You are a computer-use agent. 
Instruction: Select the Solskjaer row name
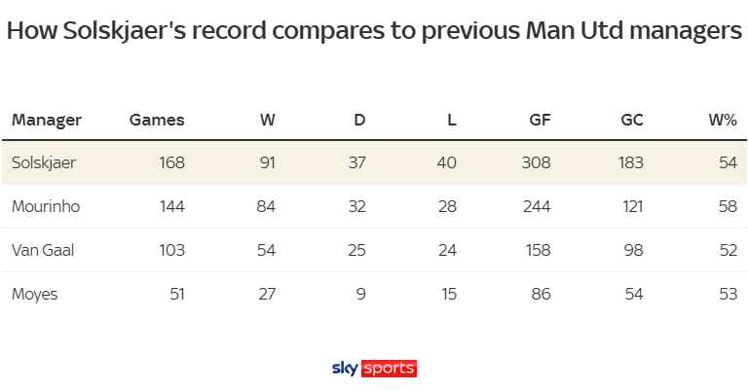click(44, 162)
